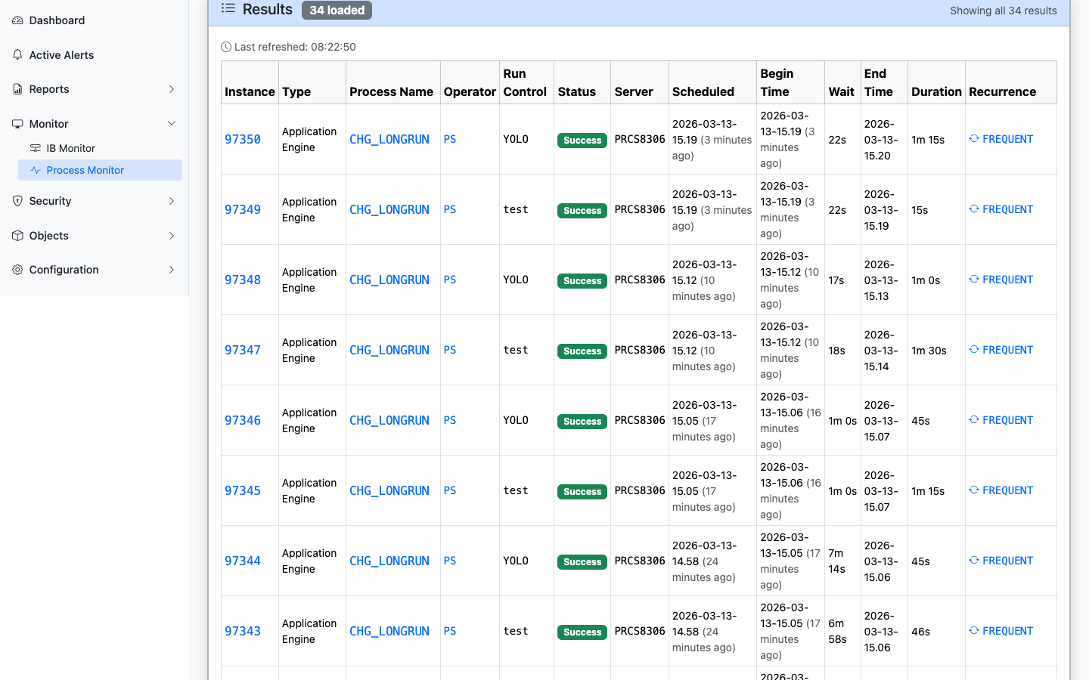Screen dimensions: 1089x680
Task: Expand the Objects menu chevron
Action: 172,236
